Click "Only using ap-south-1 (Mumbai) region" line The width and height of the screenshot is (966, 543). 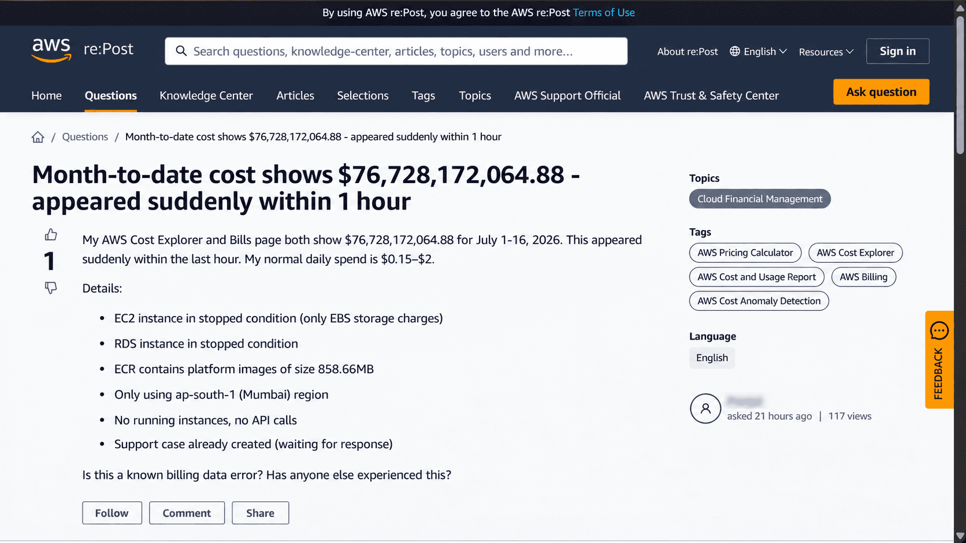221,395
